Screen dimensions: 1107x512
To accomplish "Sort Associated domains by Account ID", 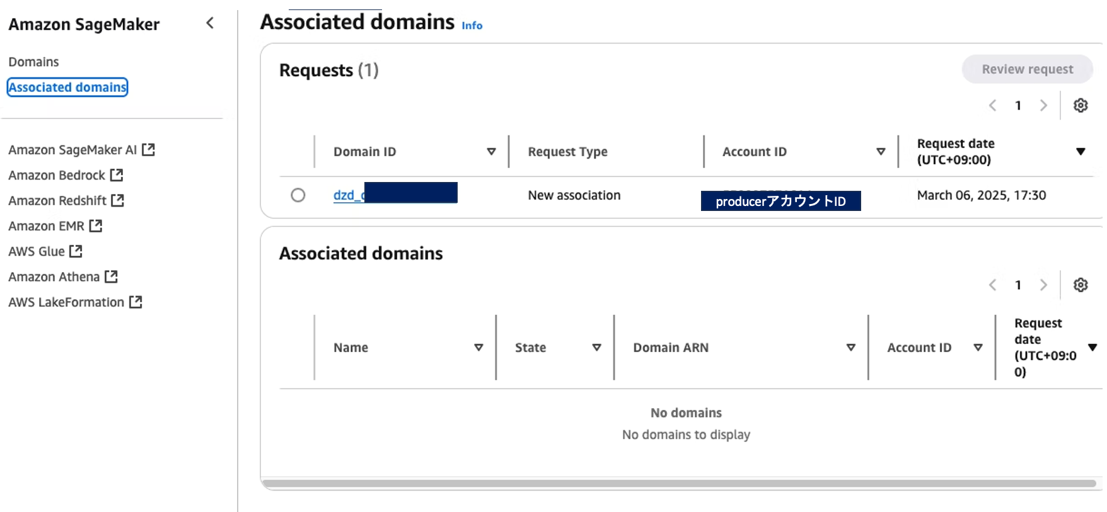I will coord(978,347).
